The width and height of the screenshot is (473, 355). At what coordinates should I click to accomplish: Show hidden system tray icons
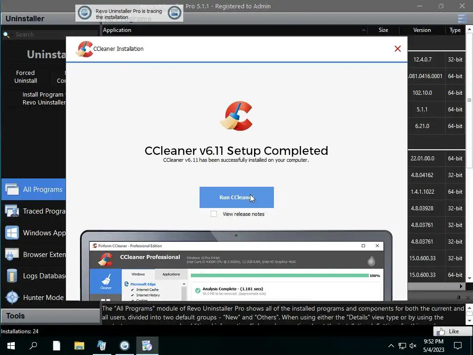(391, 346)
